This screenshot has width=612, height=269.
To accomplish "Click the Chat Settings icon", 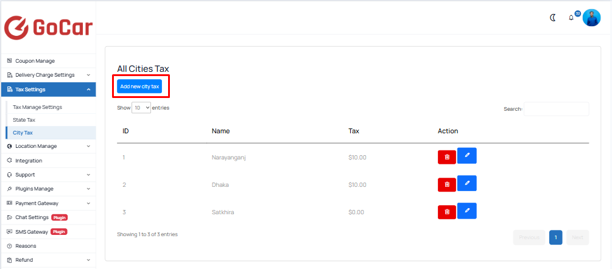I will click(10, 217).
